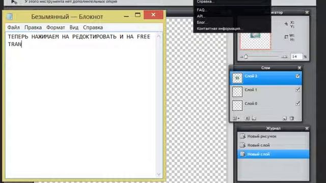326x183 pixels.
Task: Close the Блокнот window
Action: click(x=153, y=15)
